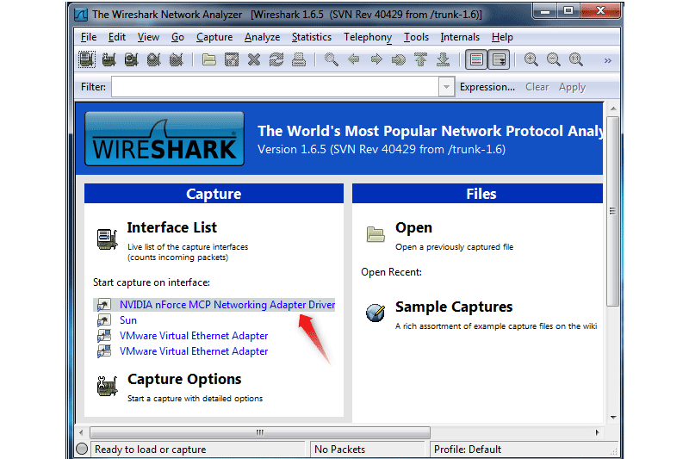Image resolution: width=689 pixels, height=459 pixels.
Task: Click the Open folder icon in Files
Action: tap(376, 234)
